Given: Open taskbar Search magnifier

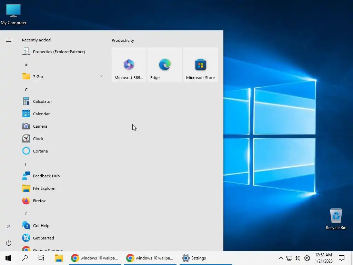Looking at the screenshot, I should [25, 258].
